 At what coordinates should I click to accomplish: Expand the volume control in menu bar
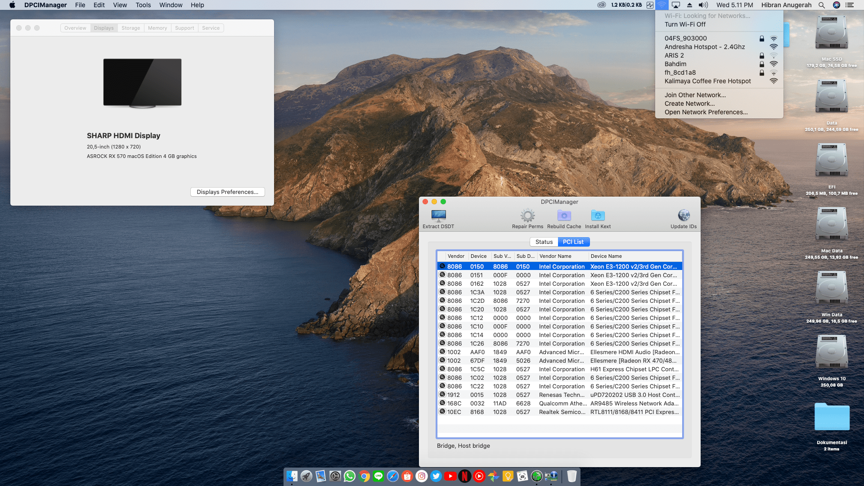(703, 5)
